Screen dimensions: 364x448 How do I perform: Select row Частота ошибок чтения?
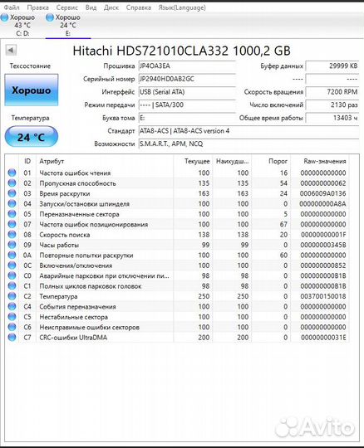(177, 173)
